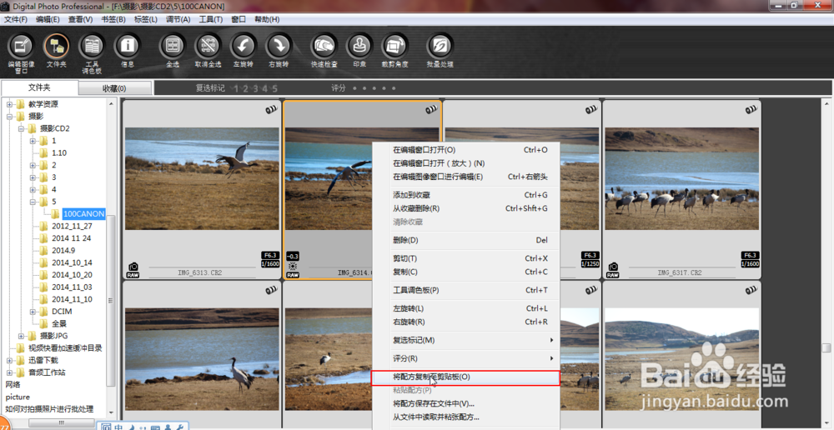This screenshot has width=834, height=430.
Task: Toggle check mark 5 in 复选标记 bar
Action: click(274, 88)
